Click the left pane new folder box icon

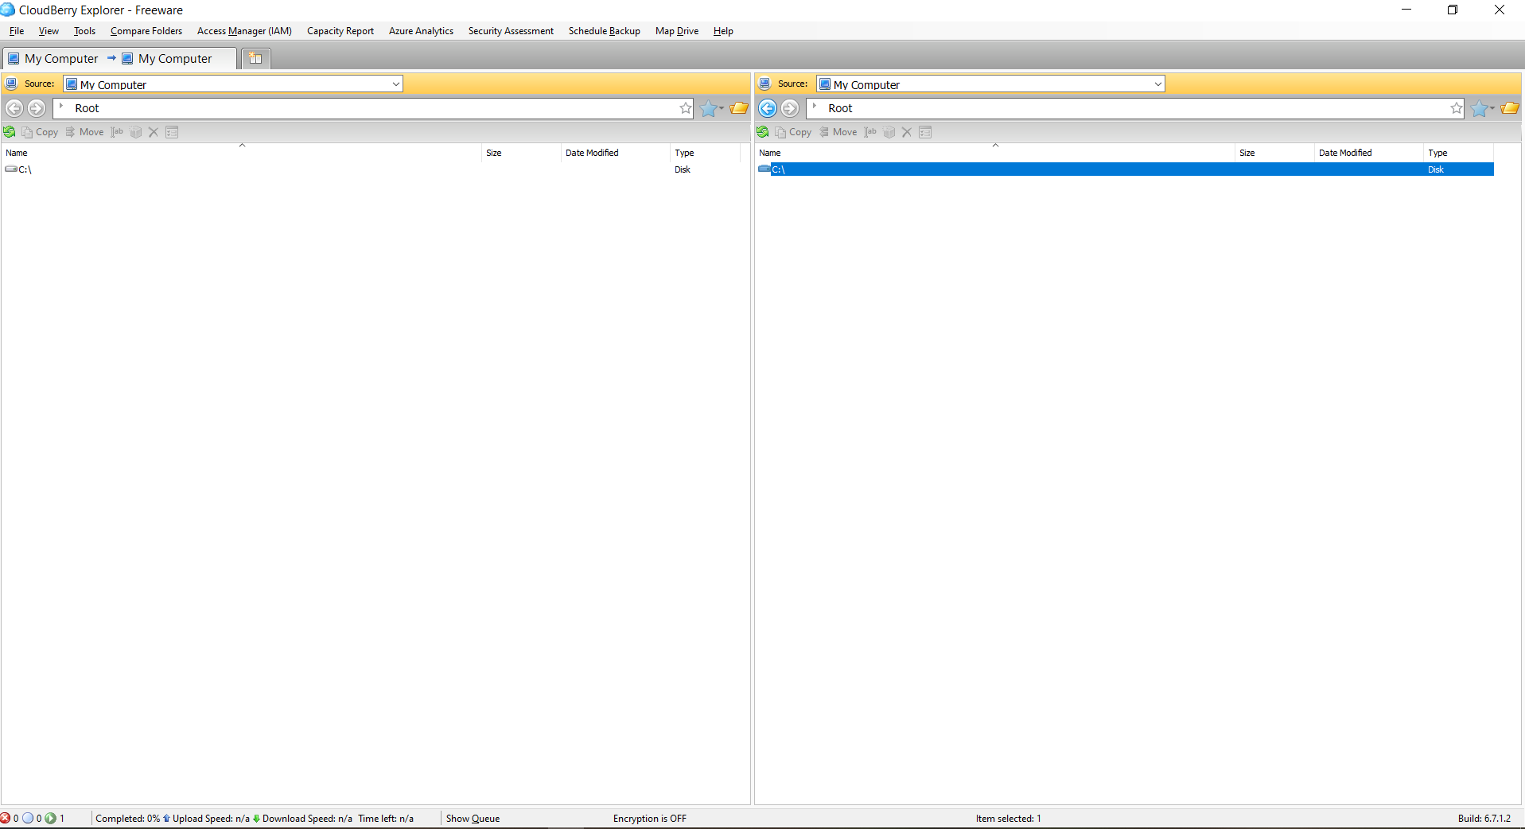[136, 132]
